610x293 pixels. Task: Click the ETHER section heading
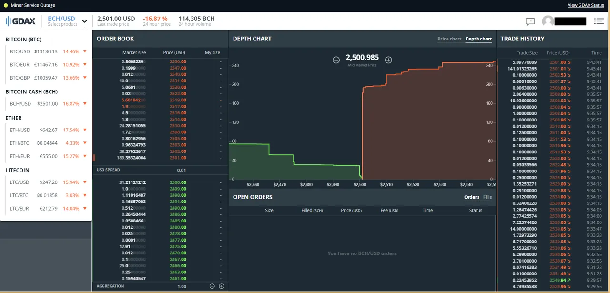pyautogui.click(x=13, y=118)
